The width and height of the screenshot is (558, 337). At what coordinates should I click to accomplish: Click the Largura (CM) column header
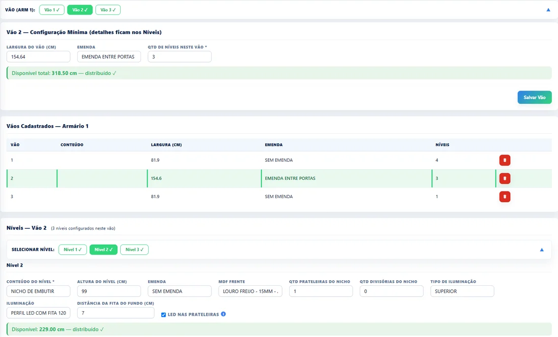pyautogui.click(x=166, y=145)
